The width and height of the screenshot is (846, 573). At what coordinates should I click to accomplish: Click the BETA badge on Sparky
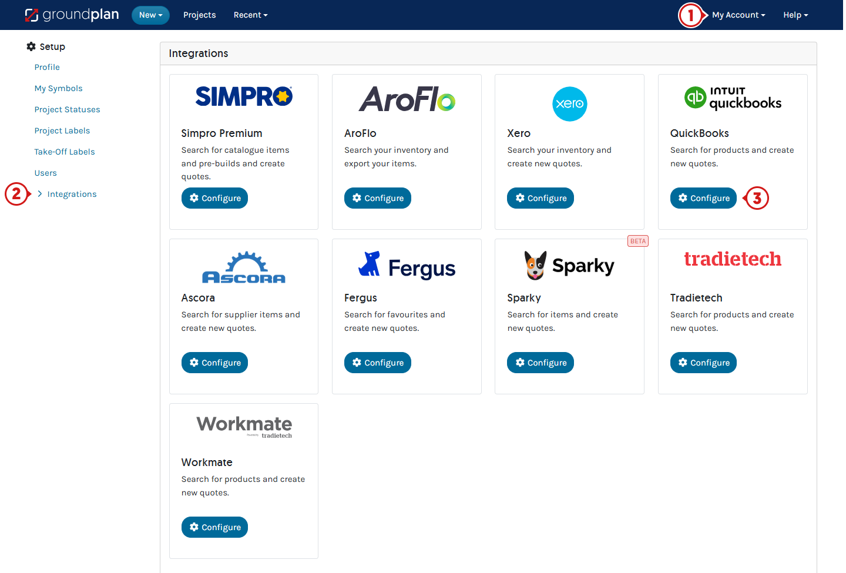coord(637,241)
